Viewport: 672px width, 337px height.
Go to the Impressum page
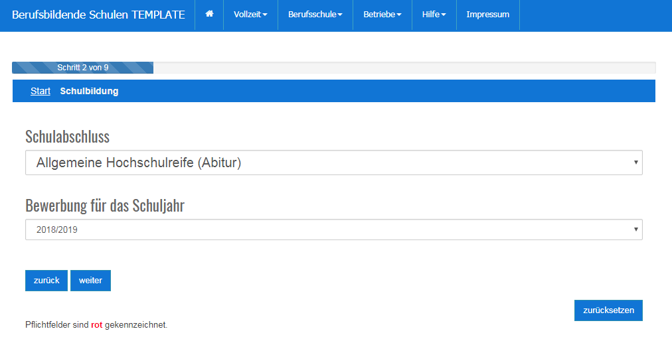click(x=487, y=15)
